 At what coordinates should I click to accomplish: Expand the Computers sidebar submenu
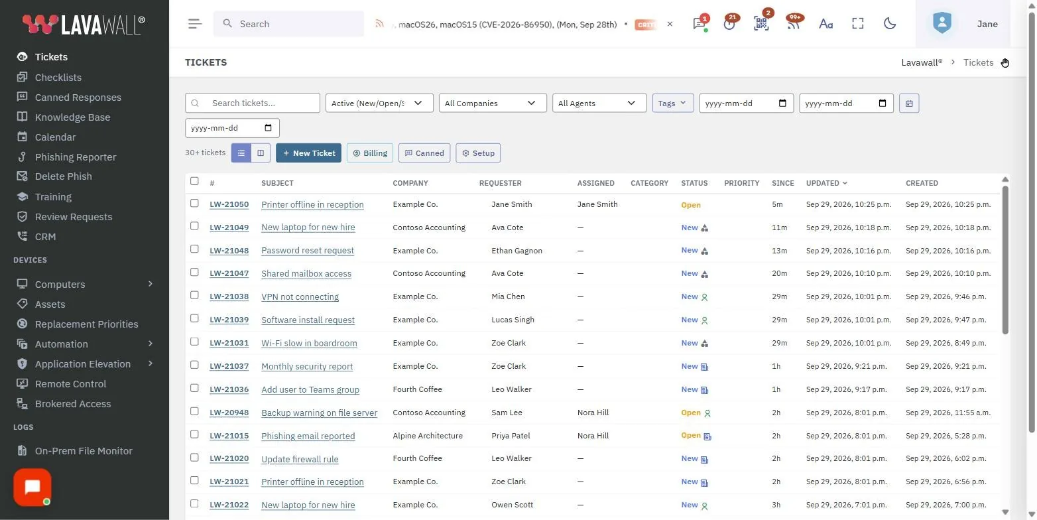coord(151,284)
